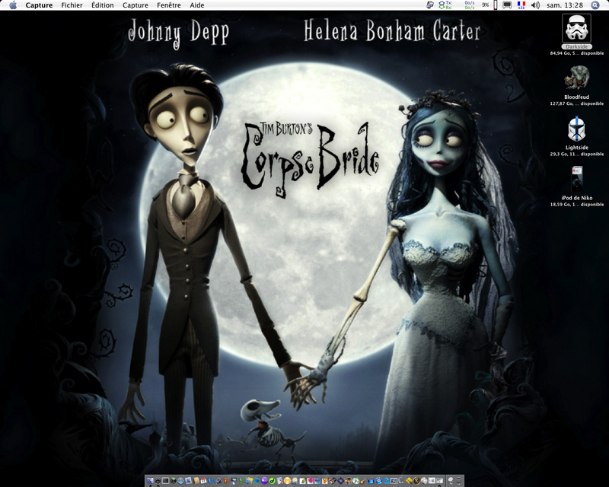This screenshot has height=487, width=609.
Task: Open the orange round Dock icon
Action: pos(288,481)
